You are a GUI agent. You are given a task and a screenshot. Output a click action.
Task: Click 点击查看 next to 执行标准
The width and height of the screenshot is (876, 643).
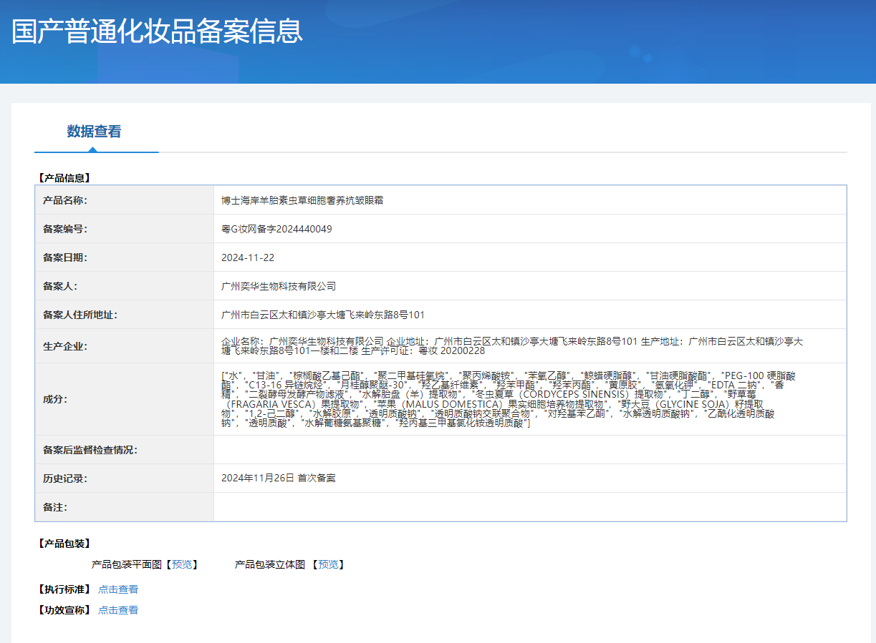tap(118, 589)
